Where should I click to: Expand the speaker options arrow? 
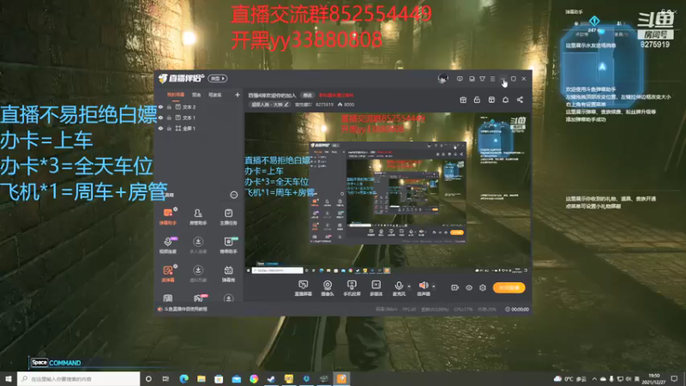pos(434,286)
